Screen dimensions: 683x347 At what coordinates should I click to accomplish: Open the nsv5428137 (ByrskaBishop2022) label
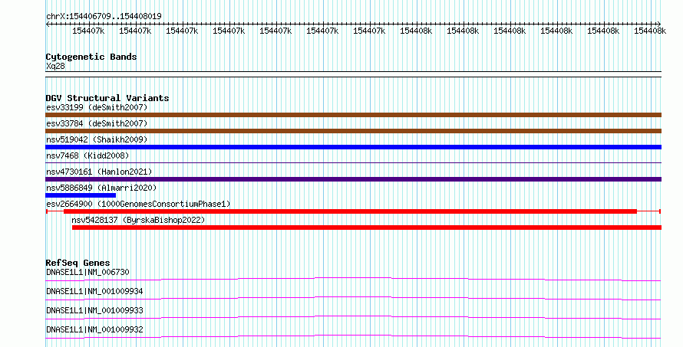click(x=138, y=220)
